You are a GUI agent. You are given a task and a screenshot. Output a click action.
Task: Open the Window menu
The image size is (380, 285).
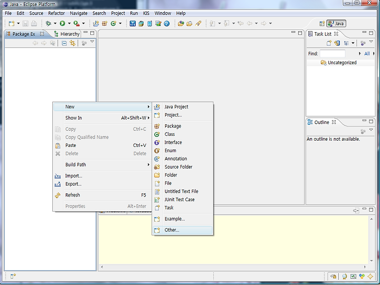click(x=163, y=13)
